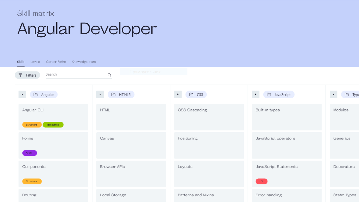The width and height of the screenshot is (359, 202).
Task: Open the Browser APIs skill card
Action: tap(131, 174)
